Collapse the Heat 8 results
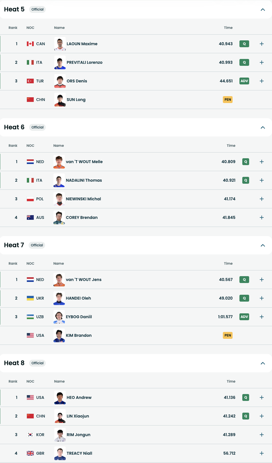This screenshot has height=463, width=272. point(263,363)
